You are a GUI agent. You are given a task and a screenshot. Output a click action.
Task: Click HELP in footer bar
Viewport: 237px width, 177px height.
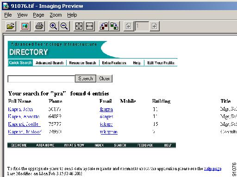[168, 145]
